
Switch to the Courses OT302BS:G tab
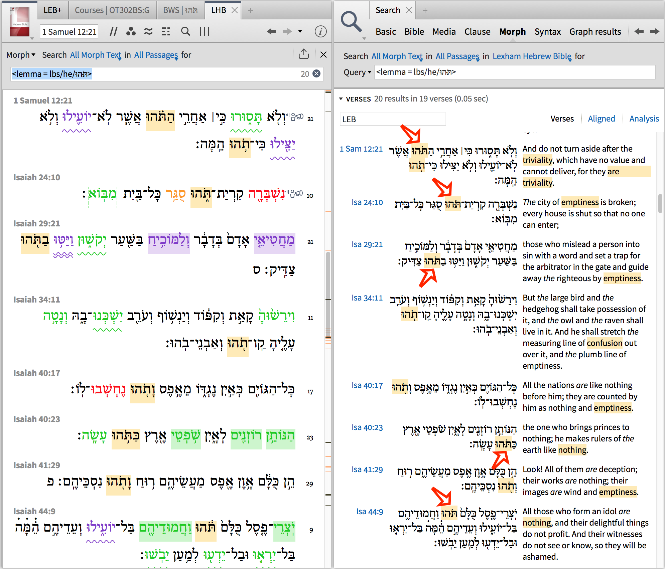coord(112,10)
